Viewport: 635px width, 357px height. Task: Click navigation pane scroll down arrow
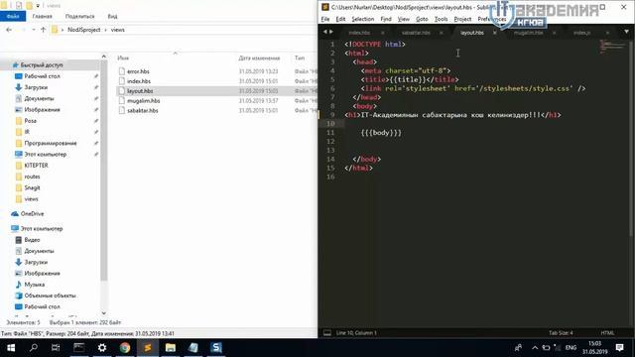point(103,313)
